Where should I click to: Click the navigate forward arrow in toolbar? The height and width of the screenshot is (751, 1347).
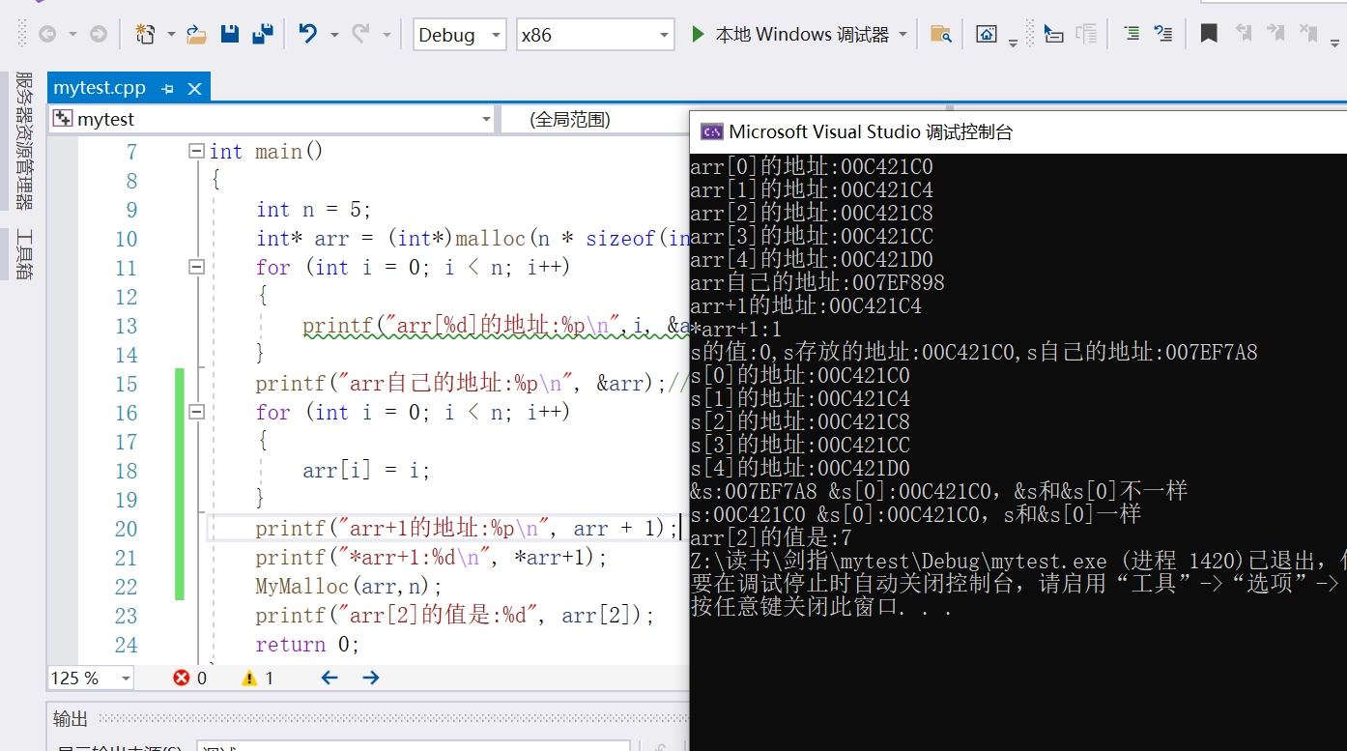pyautogui.click(x=99, y=35)
